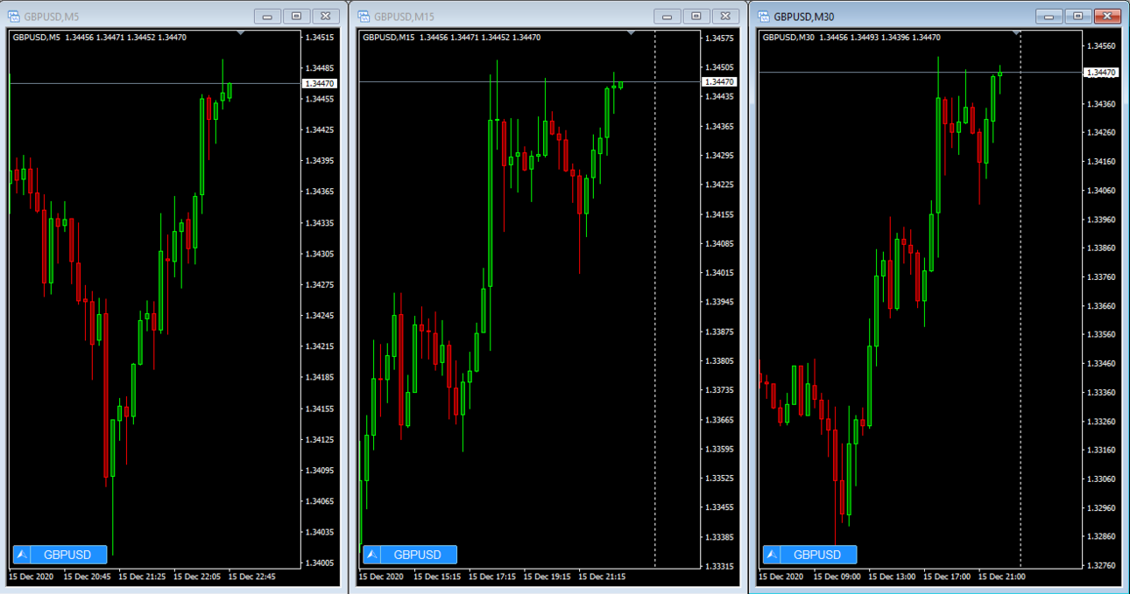Restore the GBPUSD,M5 chart window
The width and height of the screenshot is (1130, 594).
[297, 17]
